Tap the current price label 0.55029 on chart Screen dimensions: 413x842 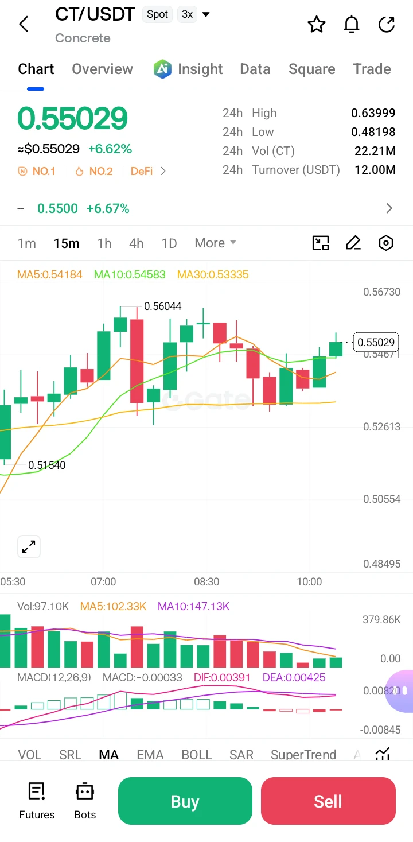coord(376,342)
